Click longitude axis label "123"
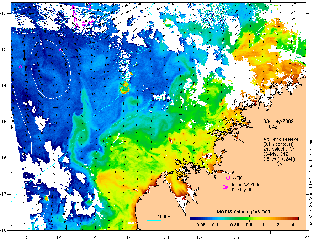313x241 pixels. (x=165, y=237)
